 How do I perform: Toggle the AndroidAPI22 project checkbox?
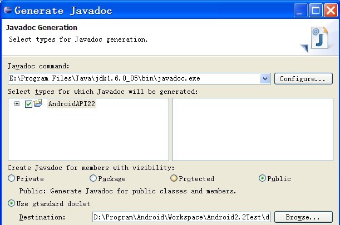[x=28, y=104]
